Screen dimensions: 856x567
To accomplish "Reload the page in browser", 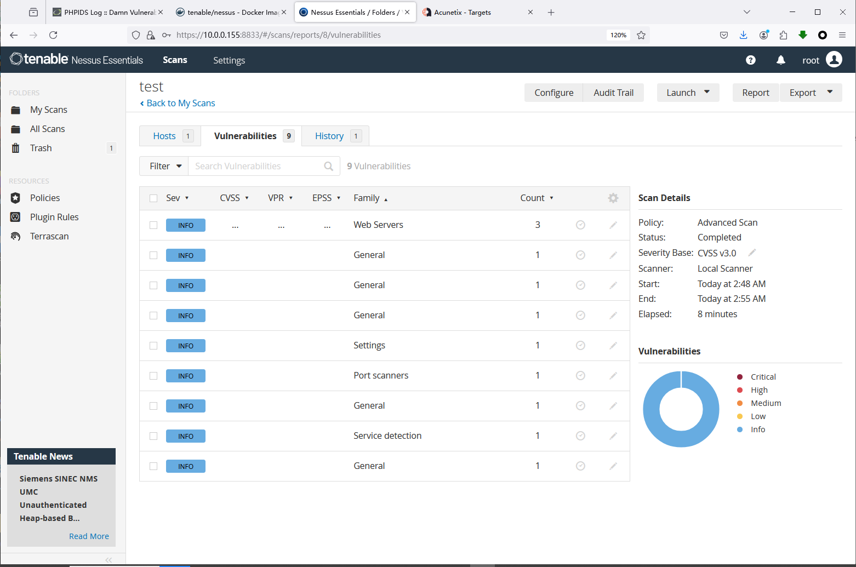I will coord(53,35).
